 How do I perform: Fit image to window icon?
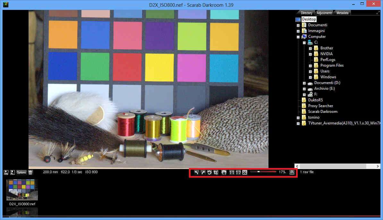coord(245,173)
